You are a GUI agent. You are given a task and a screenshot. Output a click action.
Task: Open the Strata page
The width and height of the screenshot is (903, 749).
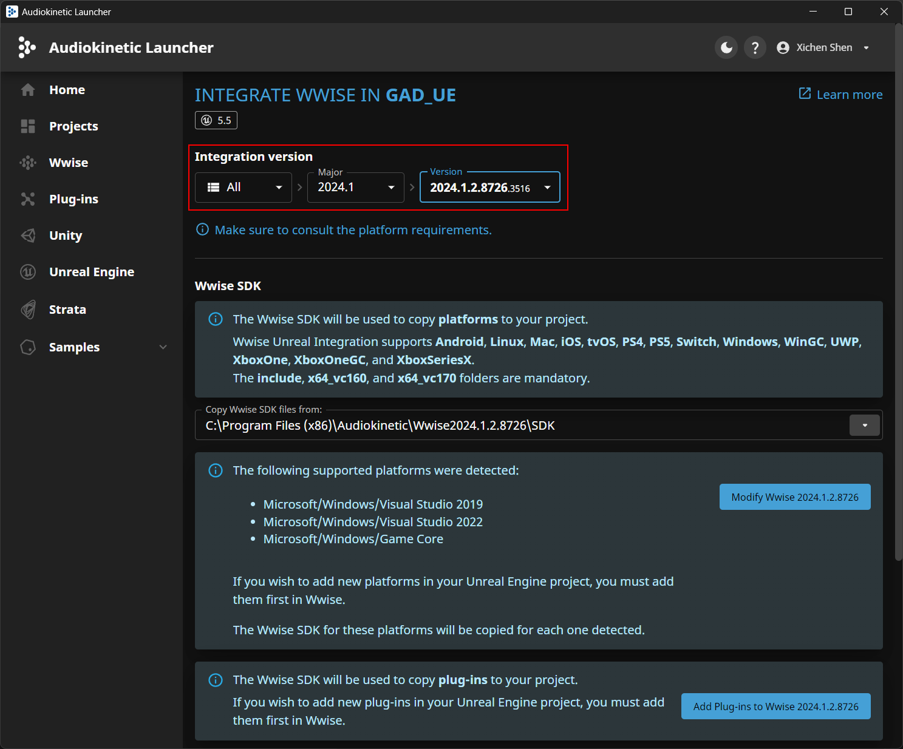point(67,310)
